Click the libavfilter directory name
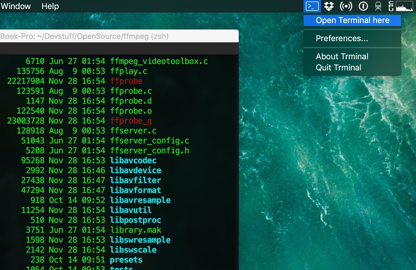The height and width of the screenshot is (270, 416). [135, 180]
